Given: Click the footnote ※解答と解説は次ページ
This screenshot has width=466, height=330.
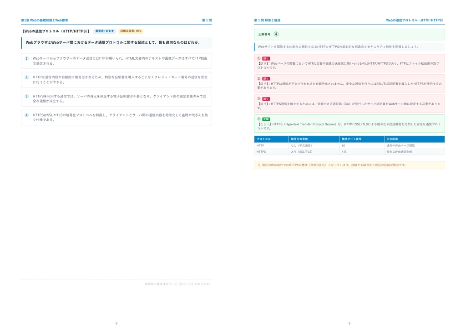Looking at the screenshot, I should (178, 284).
